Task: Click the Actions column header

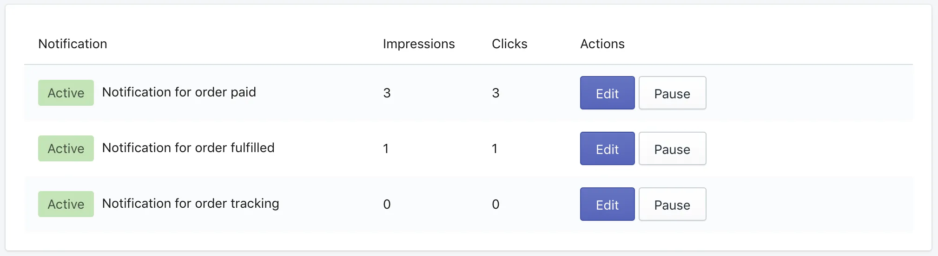Action: pyautogui.click(x=602, y=44)
